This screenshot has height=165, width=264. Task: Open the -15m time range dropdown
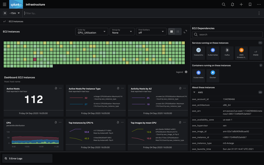(15, 13)
